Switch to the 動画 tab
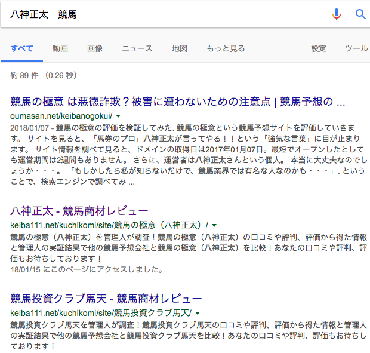370x353 pixels. pos(60,48)
